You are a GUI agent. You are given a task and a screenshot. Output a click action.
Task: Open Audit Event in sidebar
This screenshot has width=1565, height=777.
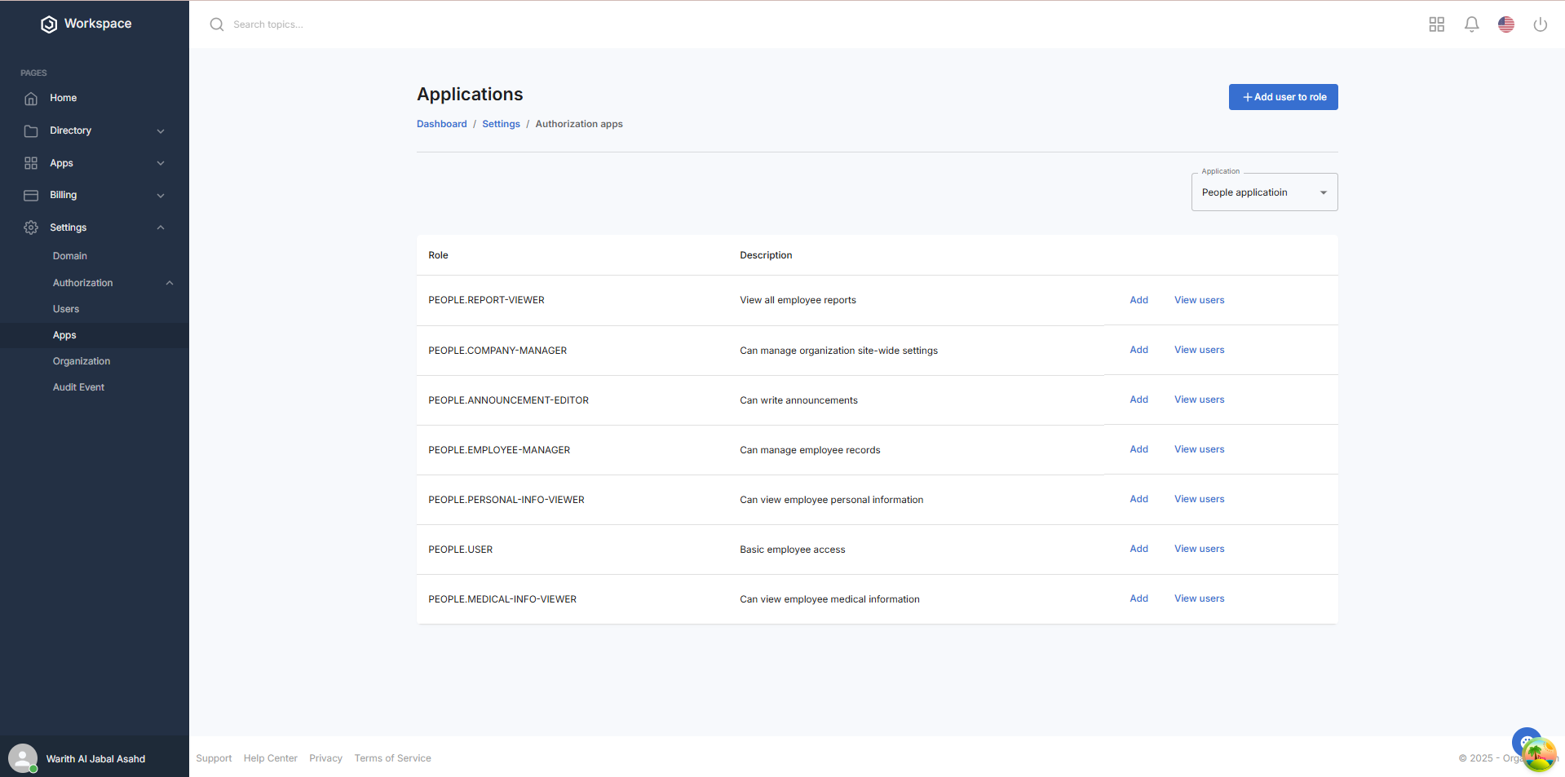pos(78,387)
